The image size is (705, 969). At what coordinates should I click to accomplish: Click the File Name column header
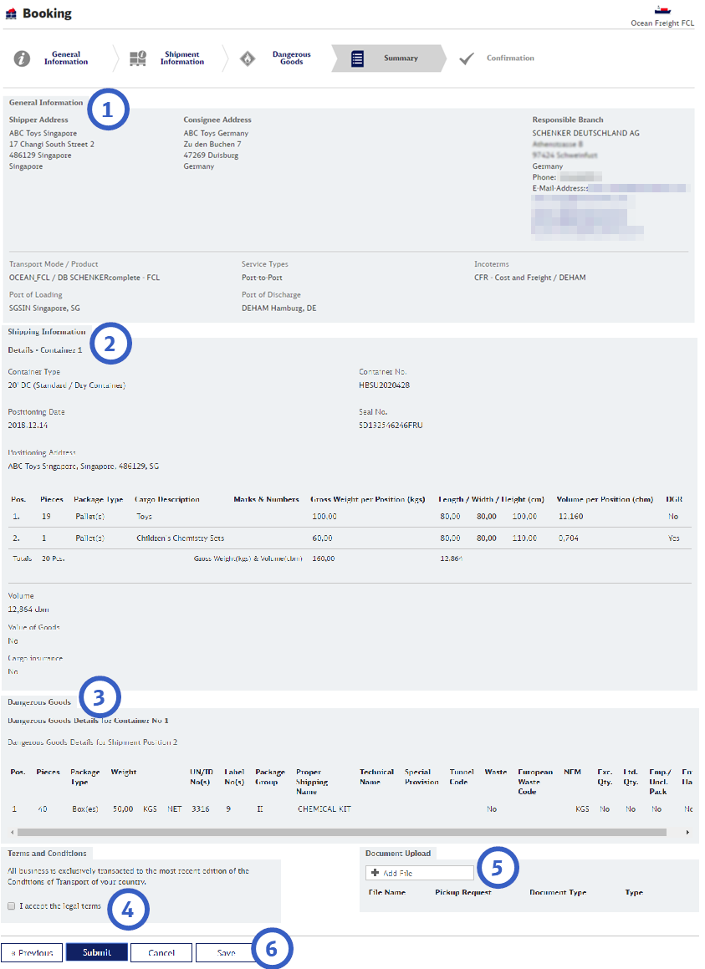pos(387,892)
